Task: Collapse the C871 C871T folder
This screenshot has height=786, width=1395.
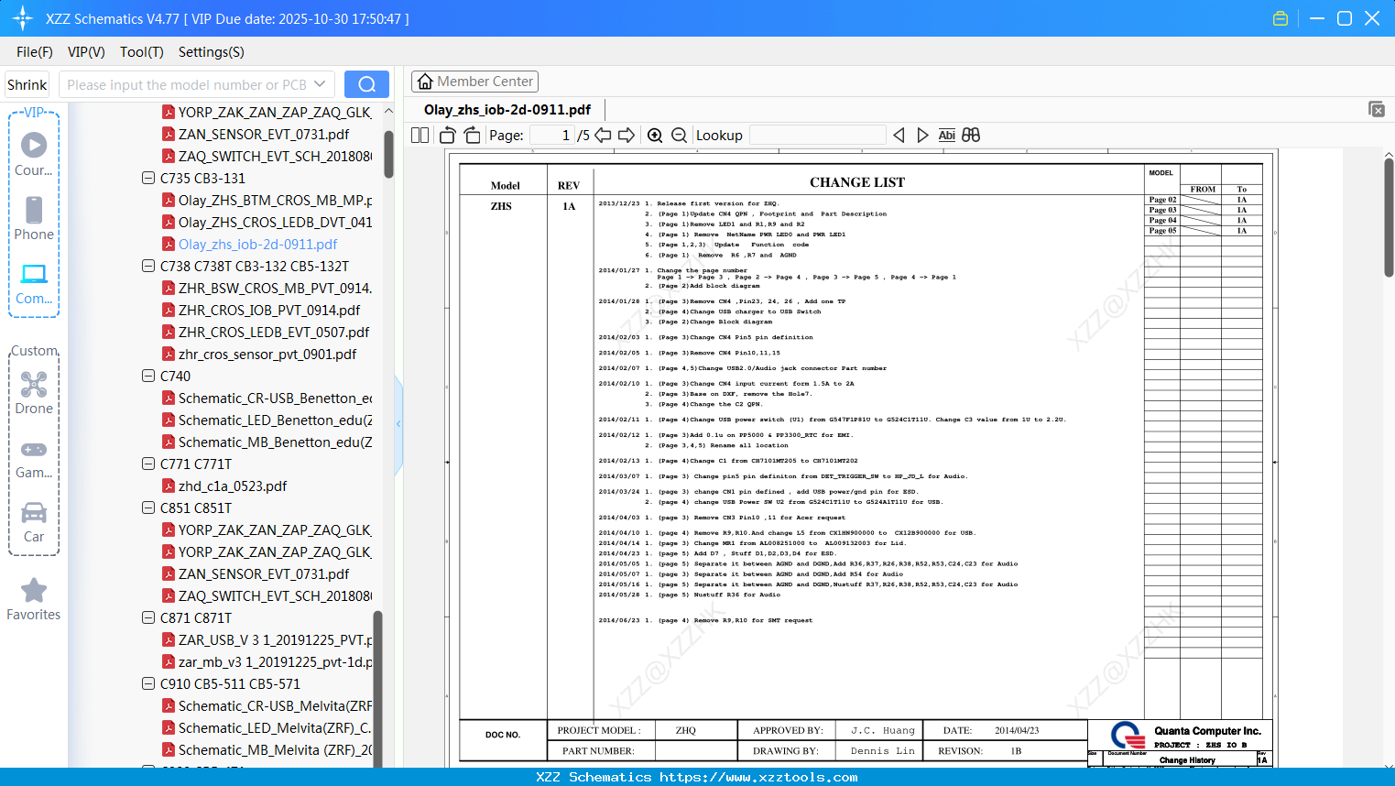Action: [148, 617]
